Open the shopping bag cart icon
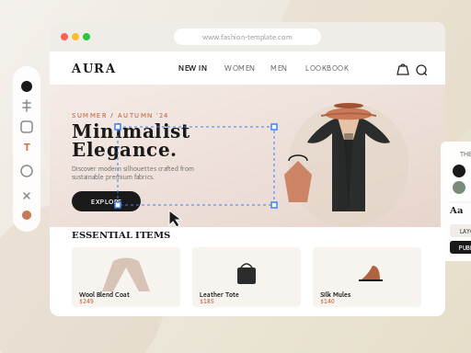 click(403, 70)
